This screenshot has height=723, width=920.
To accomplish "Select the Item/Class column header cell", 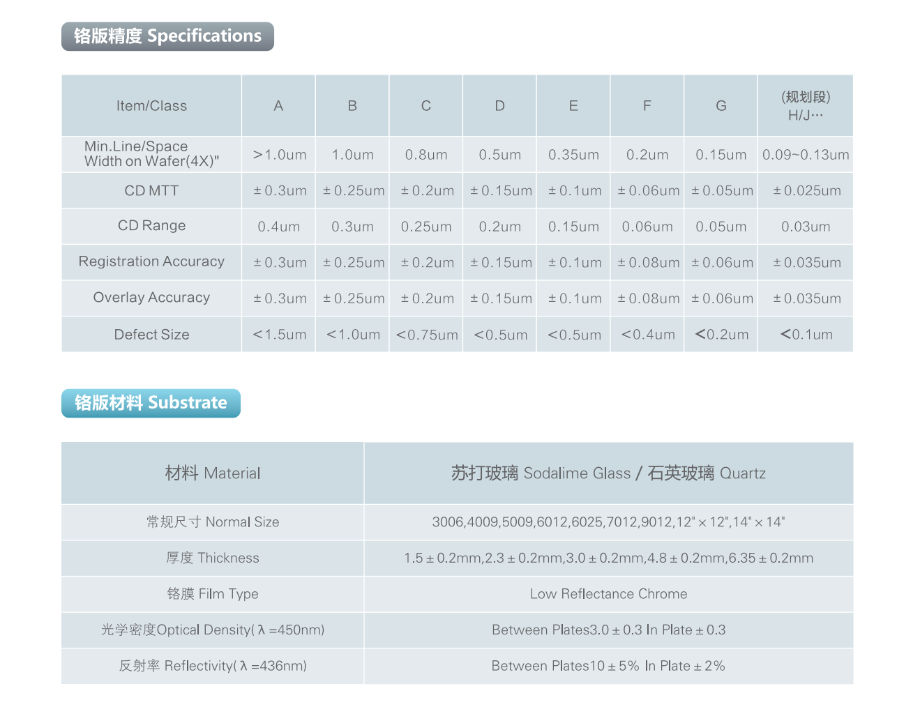I will (151, 106).
